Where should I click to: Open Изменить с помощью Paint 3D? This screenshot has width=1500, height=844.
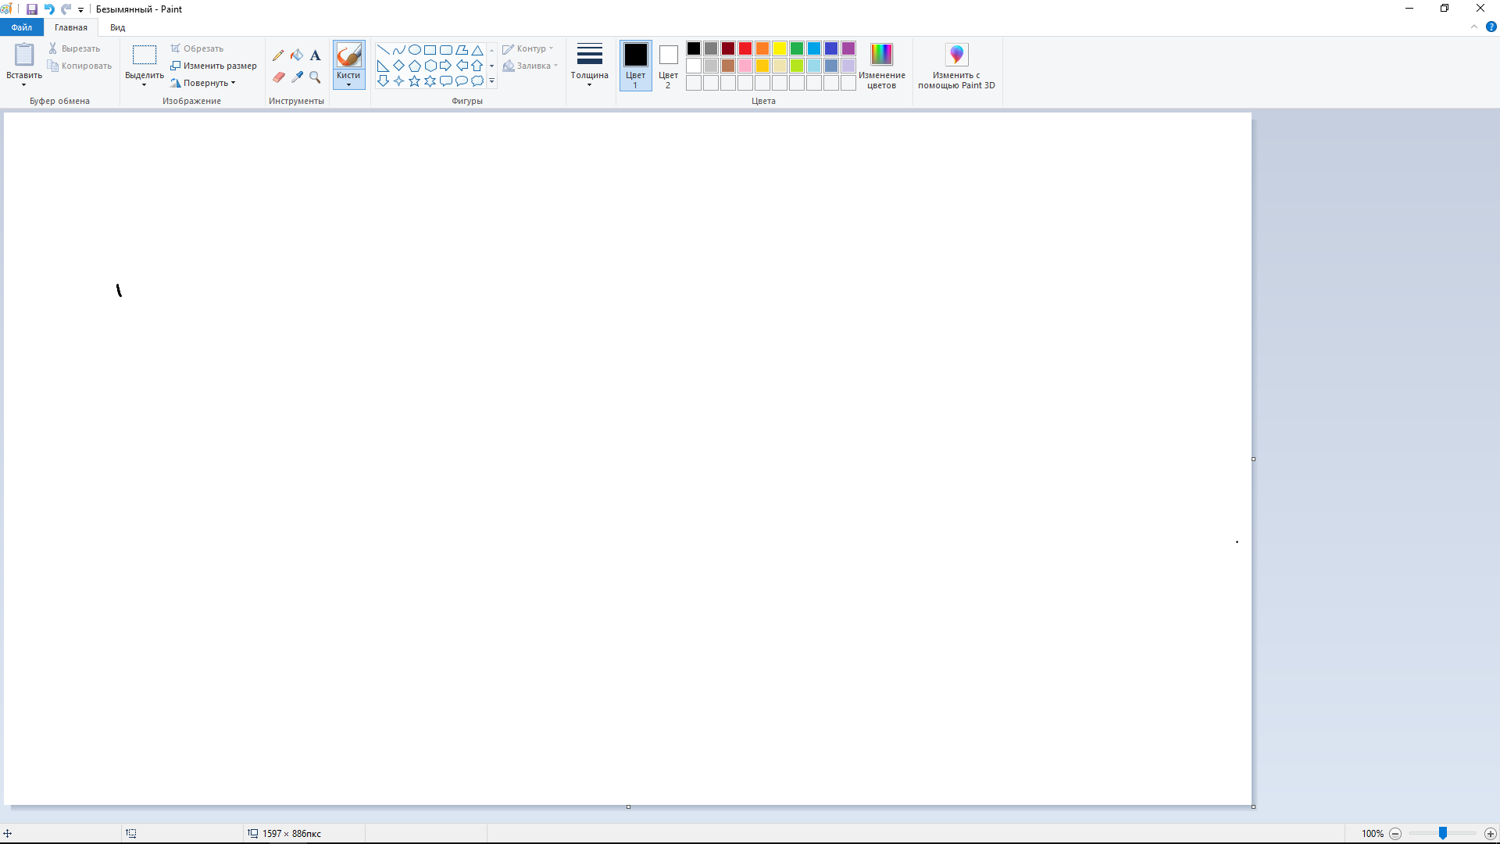pyautogui.click(x=956, y=66)
